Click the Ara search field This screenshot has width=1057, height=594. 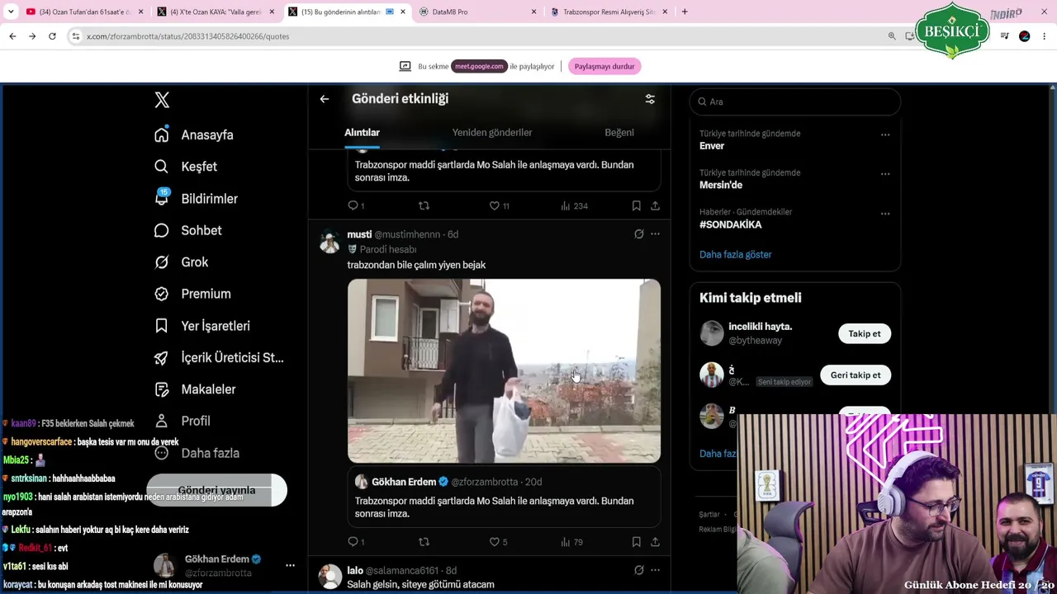tap(795, 101)
